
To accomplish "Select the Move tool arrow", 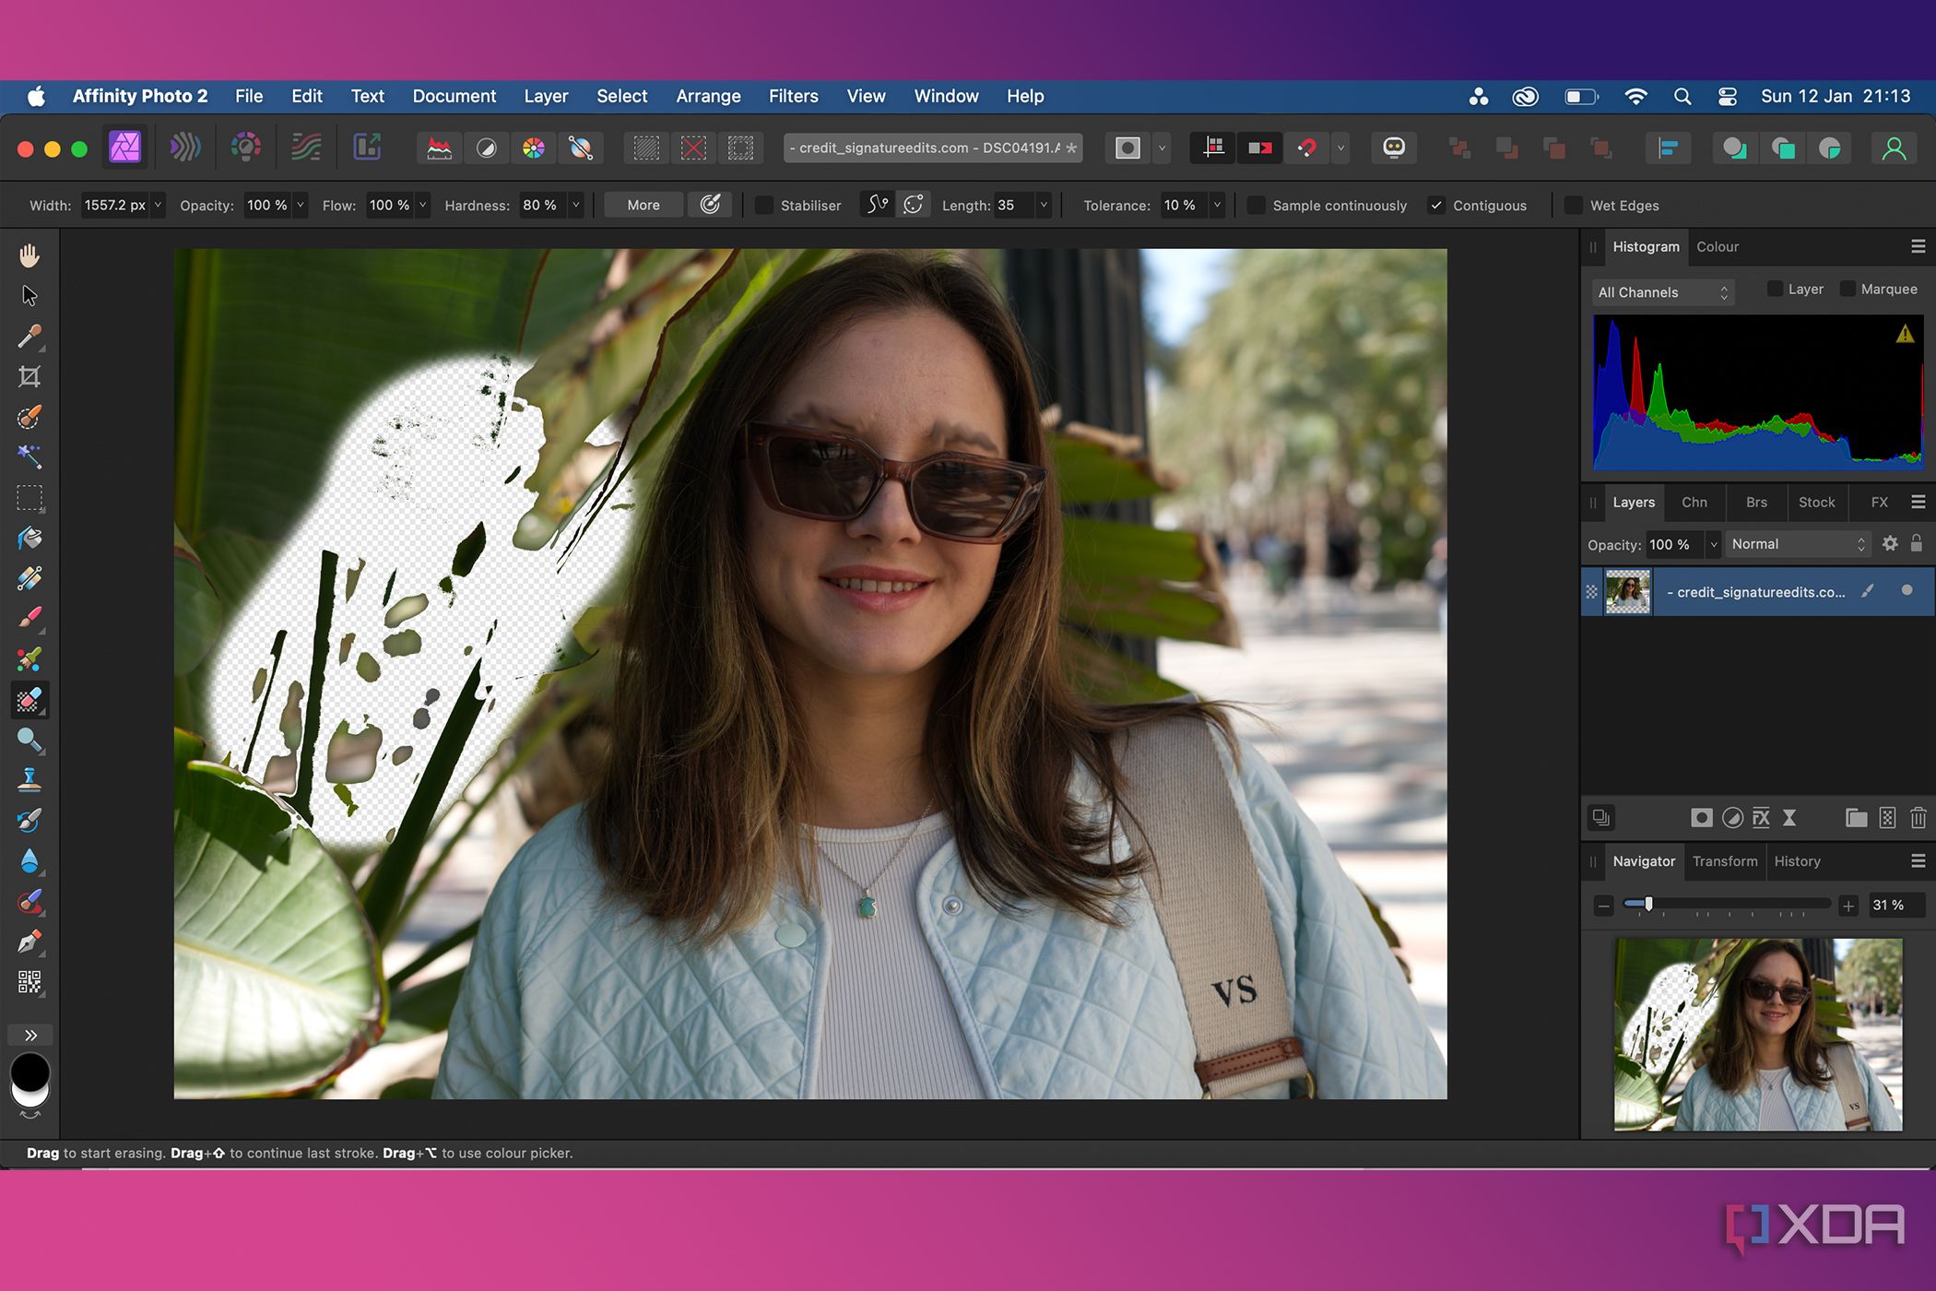I will [30, 295].
